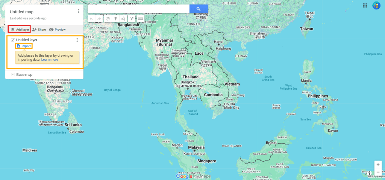
Task: Select the hand pan tool
Action: point(108,18)
